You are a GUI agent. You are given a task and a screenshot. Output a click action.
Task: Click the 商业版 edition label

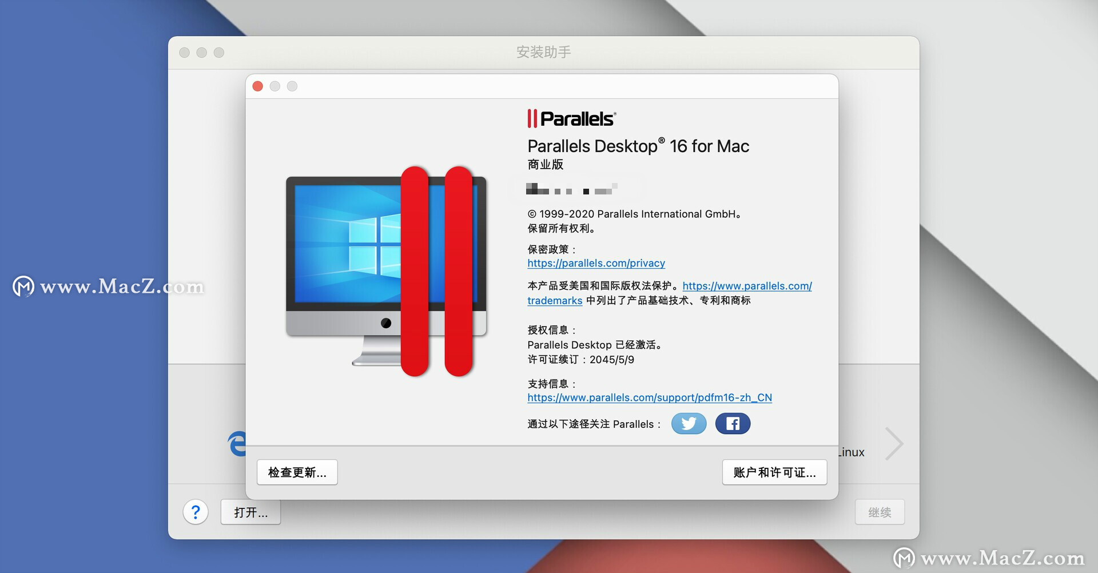546,165
